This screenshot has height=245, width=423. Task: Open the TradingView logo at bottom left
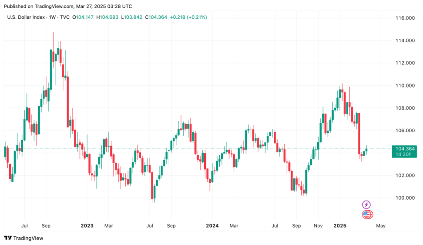(x=23, y=238)
